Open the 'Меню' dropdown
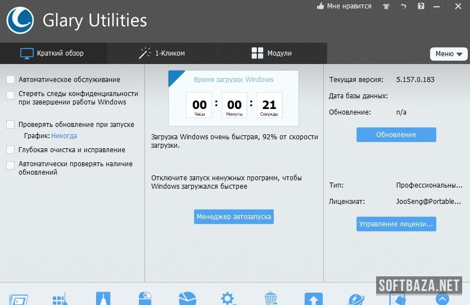Image resolution: width=470 pixels, height=305 pixels. 448,54
